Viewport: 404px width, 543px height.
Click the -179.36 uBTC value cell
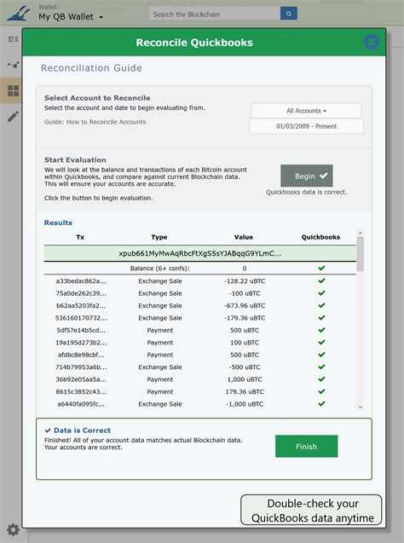[x=245, y=318]
